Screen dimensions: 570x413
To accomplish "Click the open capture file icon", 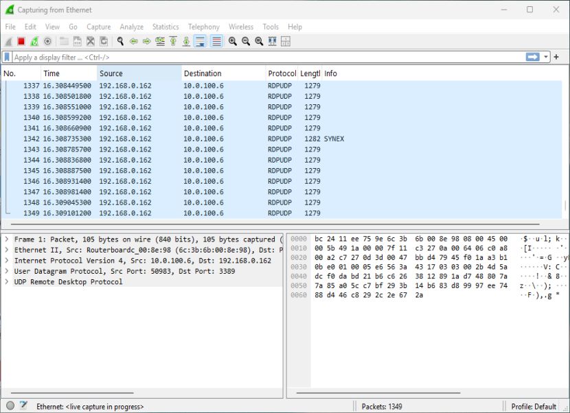I will (x=64, y=41).
